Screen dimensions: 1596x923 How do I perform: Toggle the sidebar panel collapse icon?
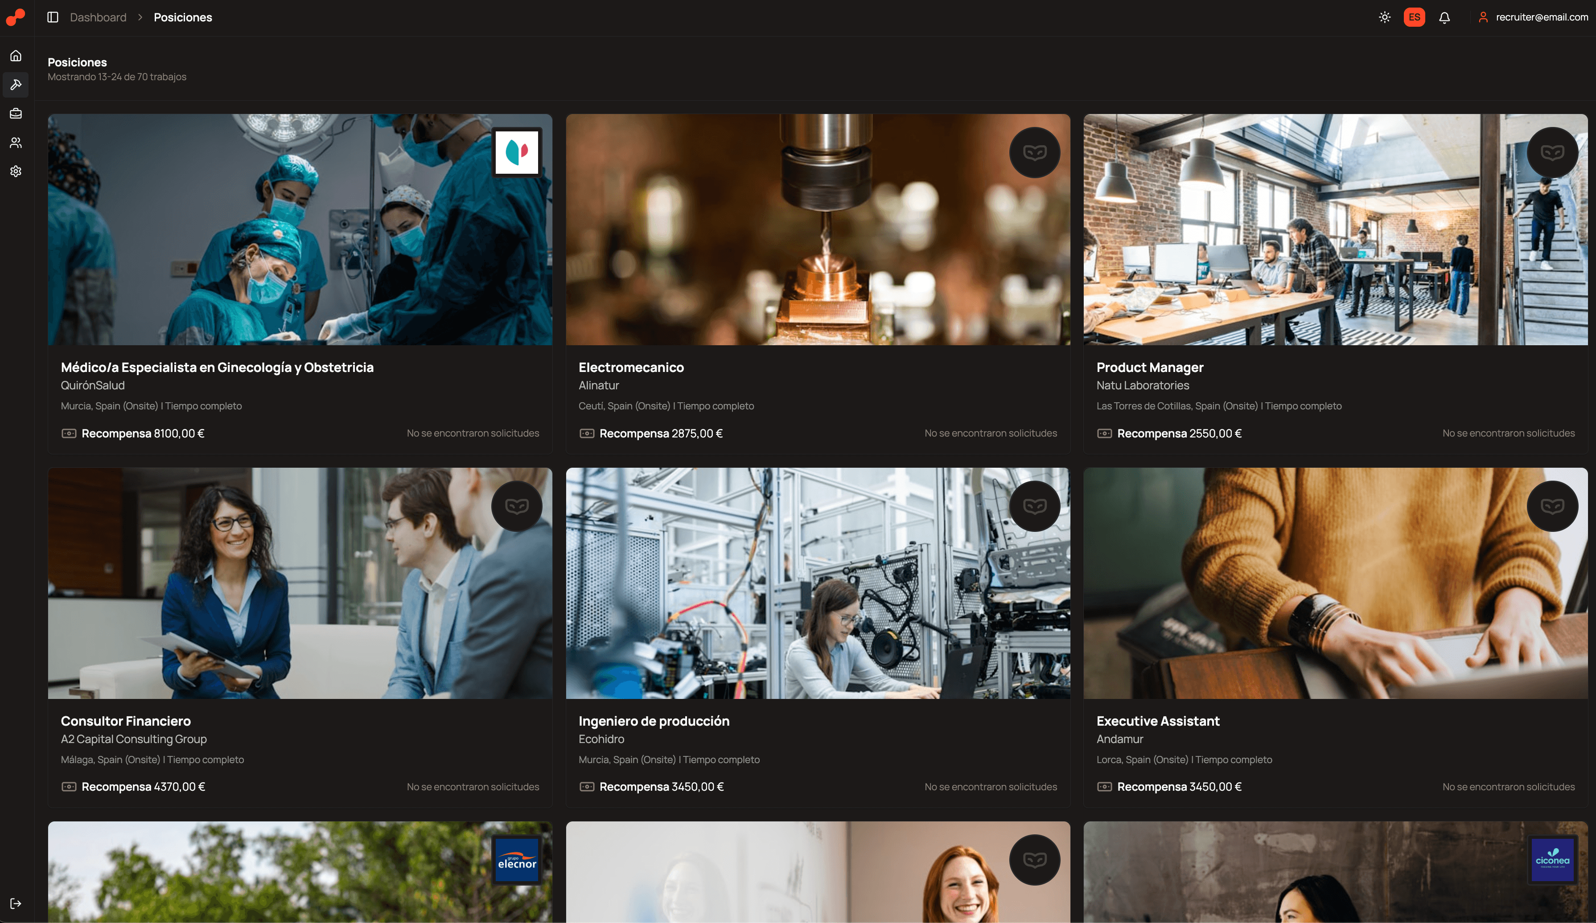click(x=53, y=17)
